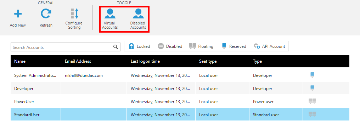Click Developer type cell in System Administrator row
The height and width of the screenshot is (129, 360).
coord(276,75)
